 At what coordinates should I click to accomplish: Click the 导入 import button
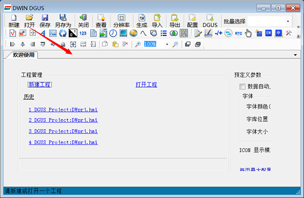tap(157, 21)
